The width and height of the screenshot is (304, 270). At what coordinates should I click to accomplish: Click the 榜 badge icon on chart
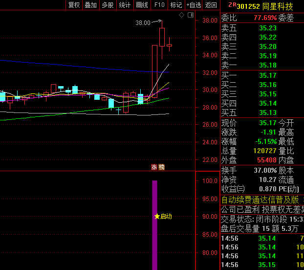(x=161, y=167)
